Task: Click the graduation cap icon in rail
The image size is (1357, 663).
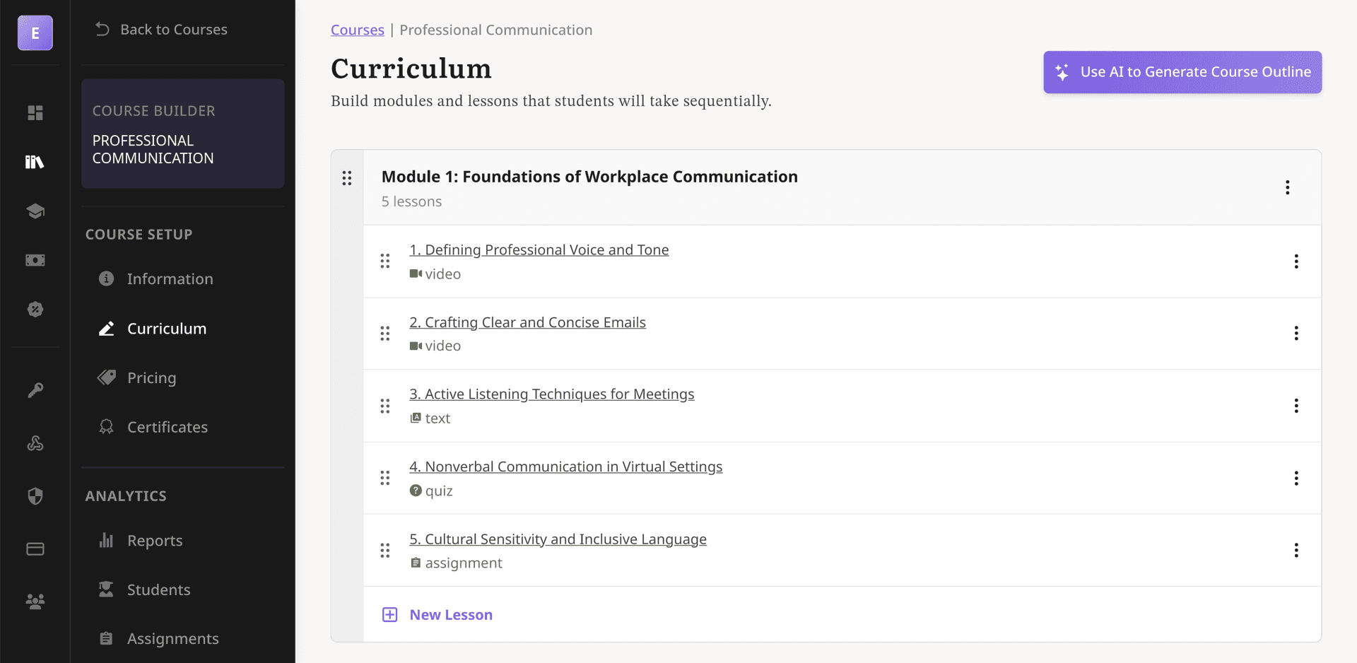Action: [35, 211]
